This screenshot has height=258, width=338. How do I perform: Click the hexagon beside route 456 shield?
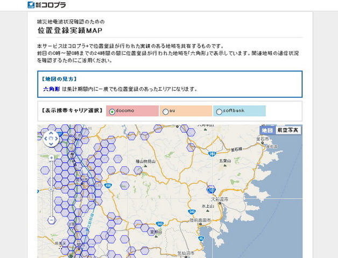[x=124, y=185]
